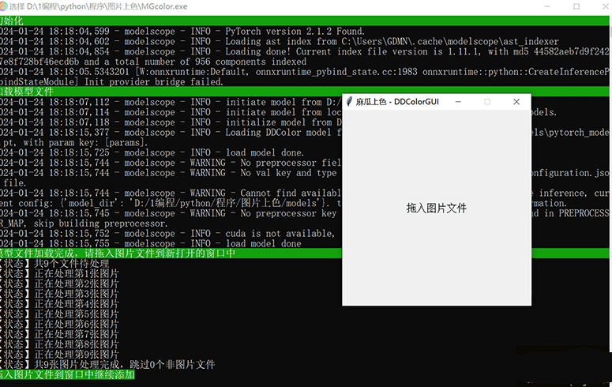Click the green 模型文件加载完成 status line
Image resolution: width=612 pixels, height=387 pixels.
(118, 253)
